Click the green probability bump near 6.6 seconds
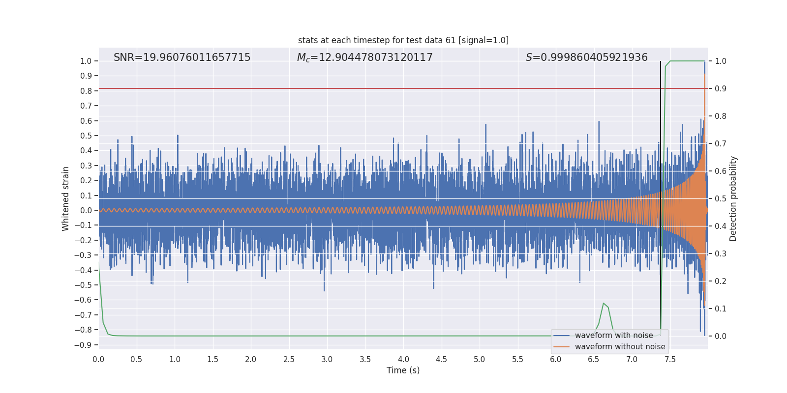The width and height of the screenshot is (787, 393). tap(604, 305)
